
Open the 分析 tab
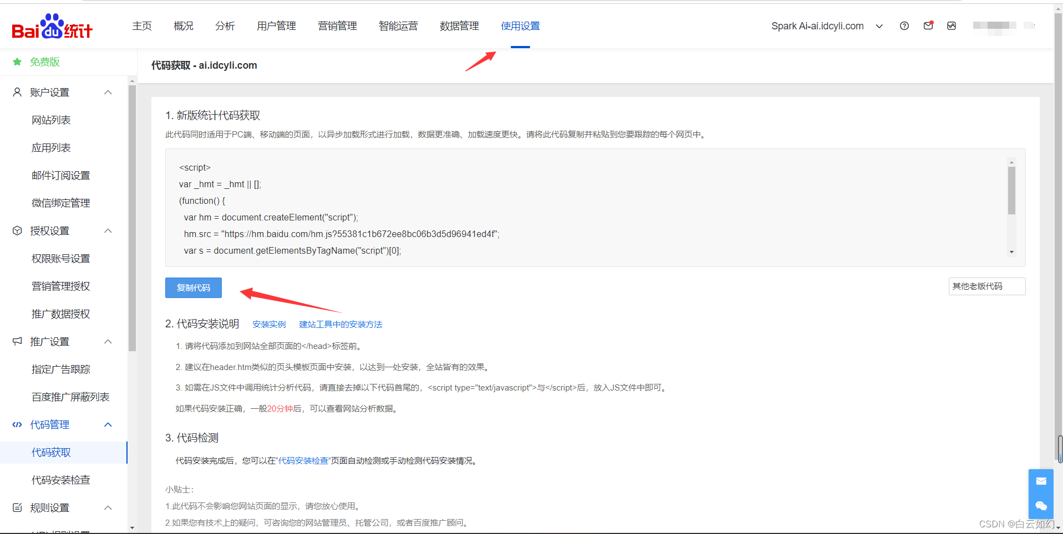pos(225,26)
